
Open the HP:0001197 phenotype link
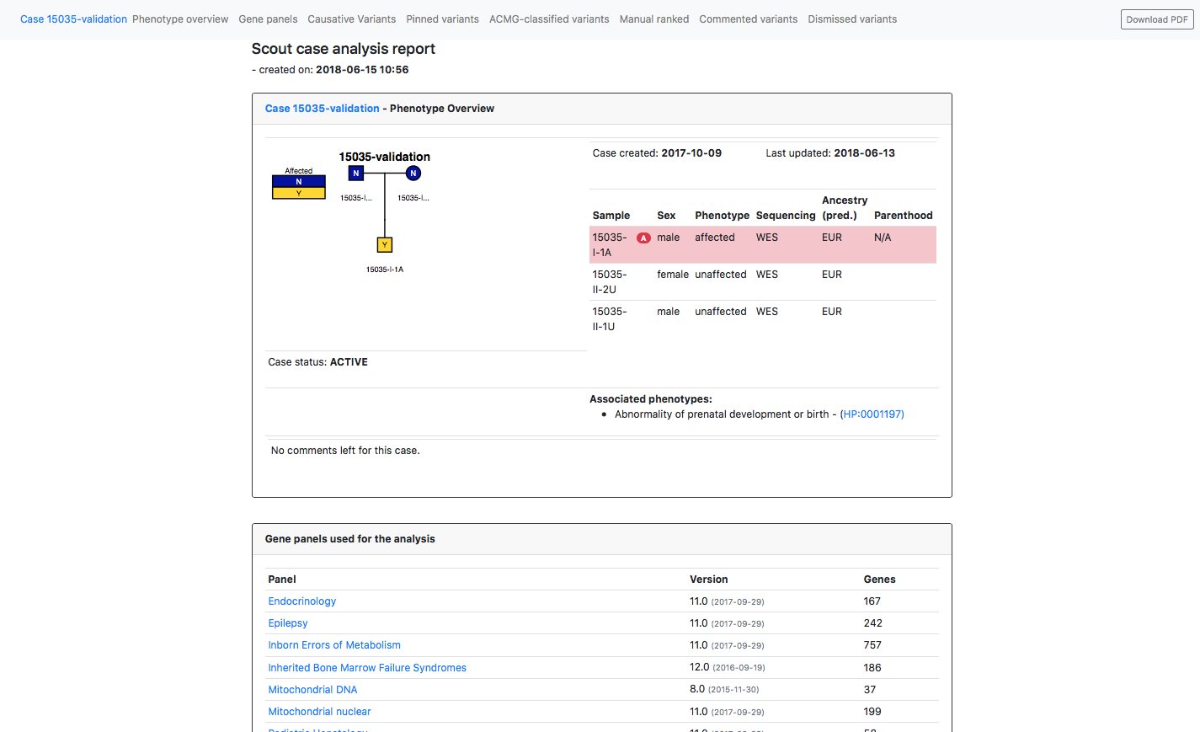[x=872, y=414]
